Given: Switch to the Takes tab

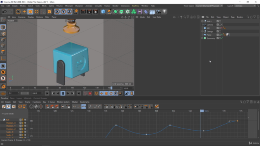Looking at the screenshot, I should [12, 98].
